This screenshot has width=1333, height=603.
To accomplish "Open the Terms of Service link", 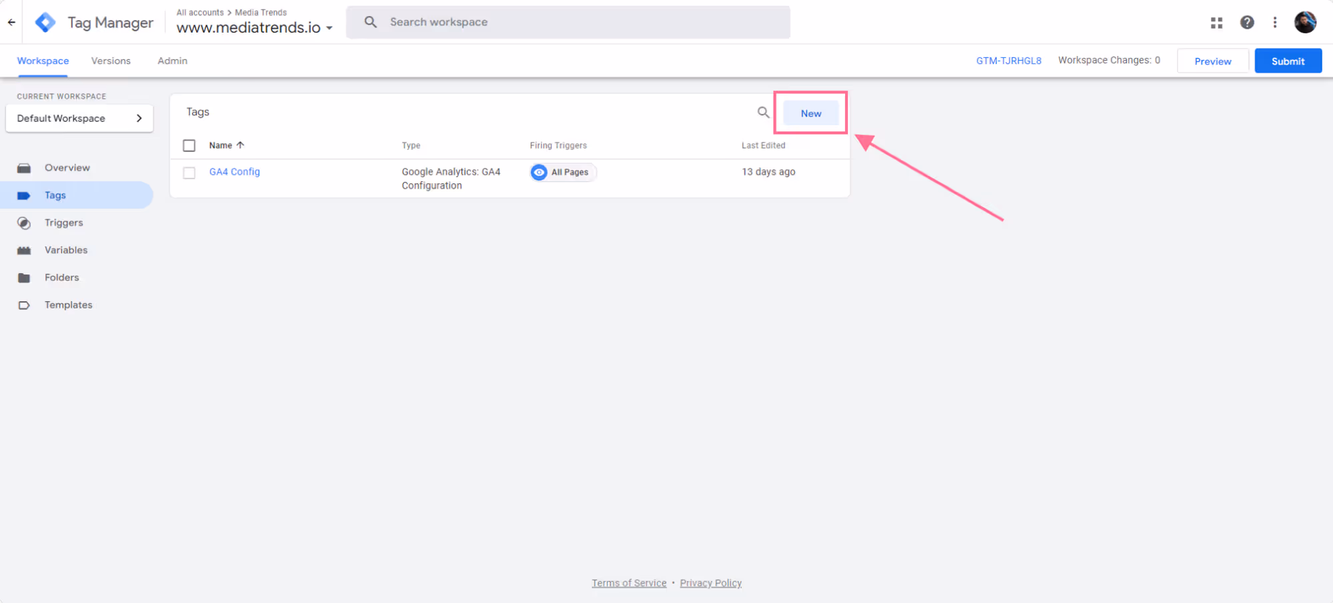I will tap(629, 583).
